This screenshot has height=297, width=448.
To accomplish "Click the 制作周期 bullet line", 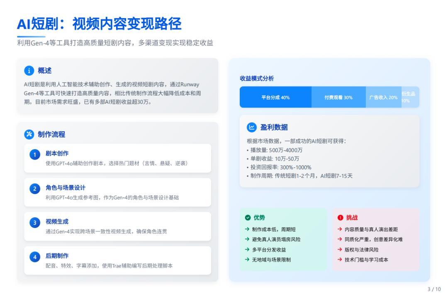I will [300, 176].
